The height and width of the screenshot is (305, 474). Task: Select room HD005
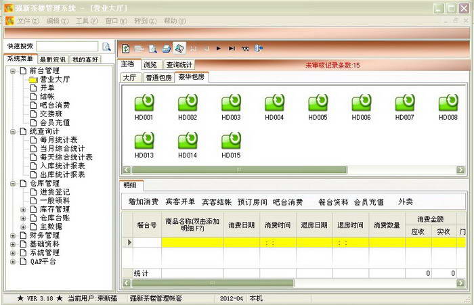tap(318, 107)
